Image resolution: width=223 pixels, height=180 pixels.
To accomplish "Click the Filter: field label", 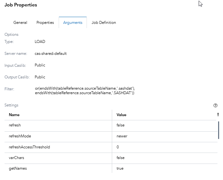I will pyautogui.click(x=9, y=89).
